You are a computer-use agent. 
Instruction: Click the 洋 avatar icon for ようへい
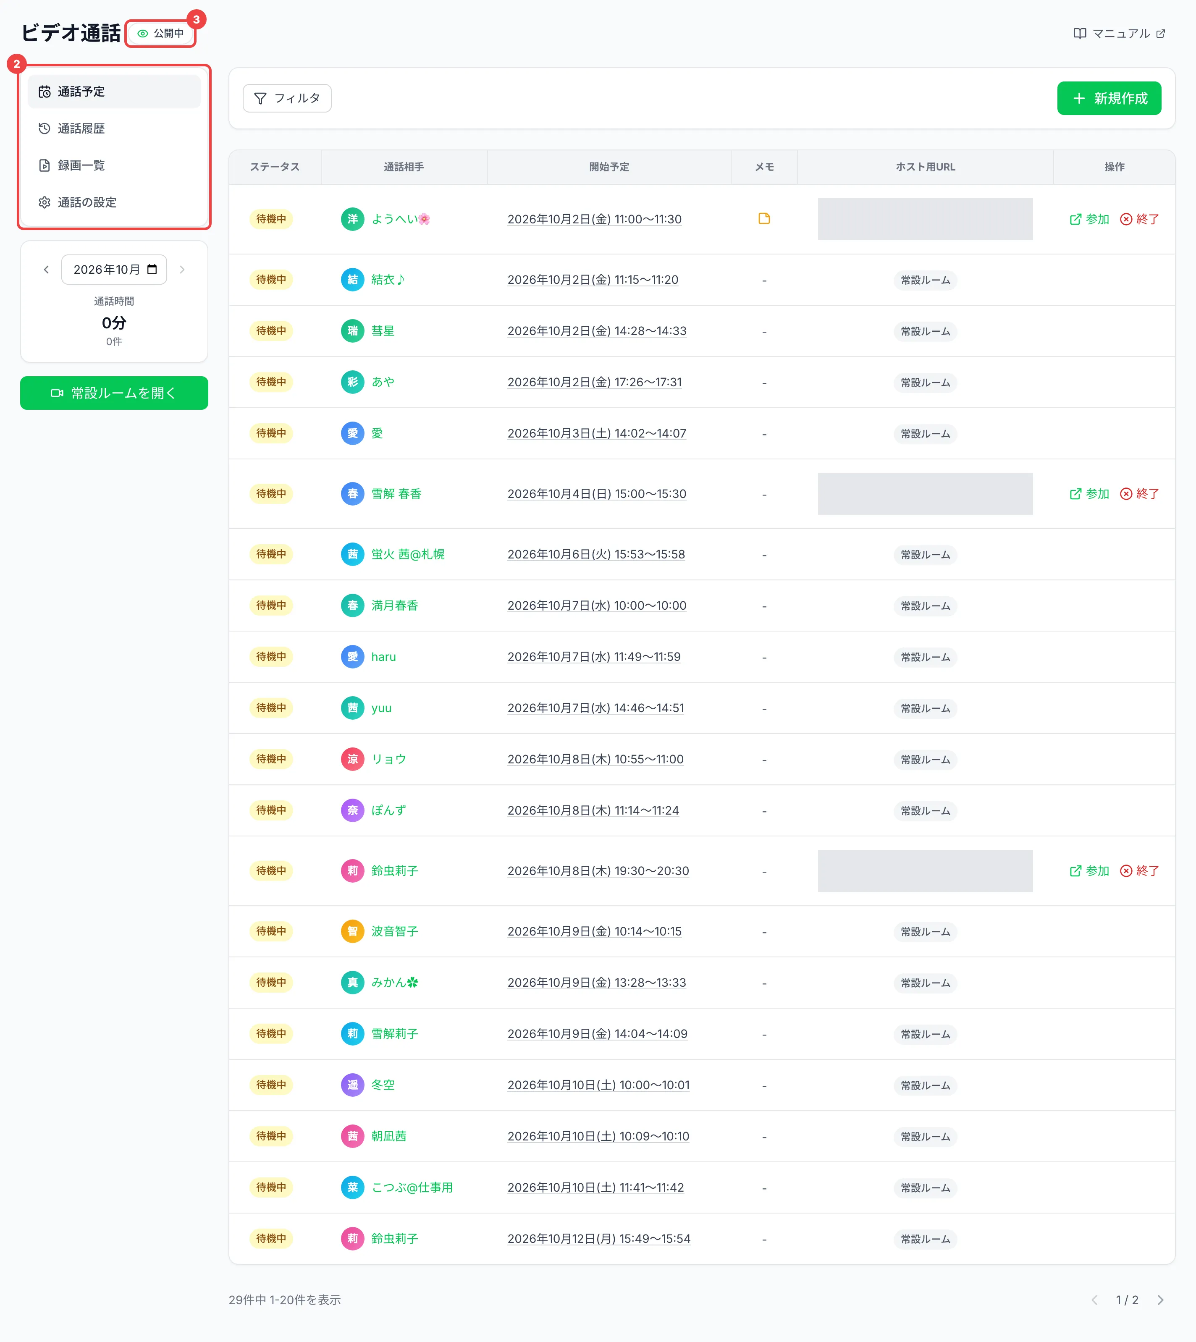point(352,219)
